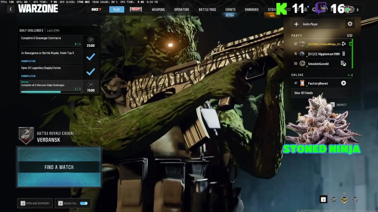
Task: Click StonedNinja_ttv's rank emblem
Action: [x=302, y=44]
